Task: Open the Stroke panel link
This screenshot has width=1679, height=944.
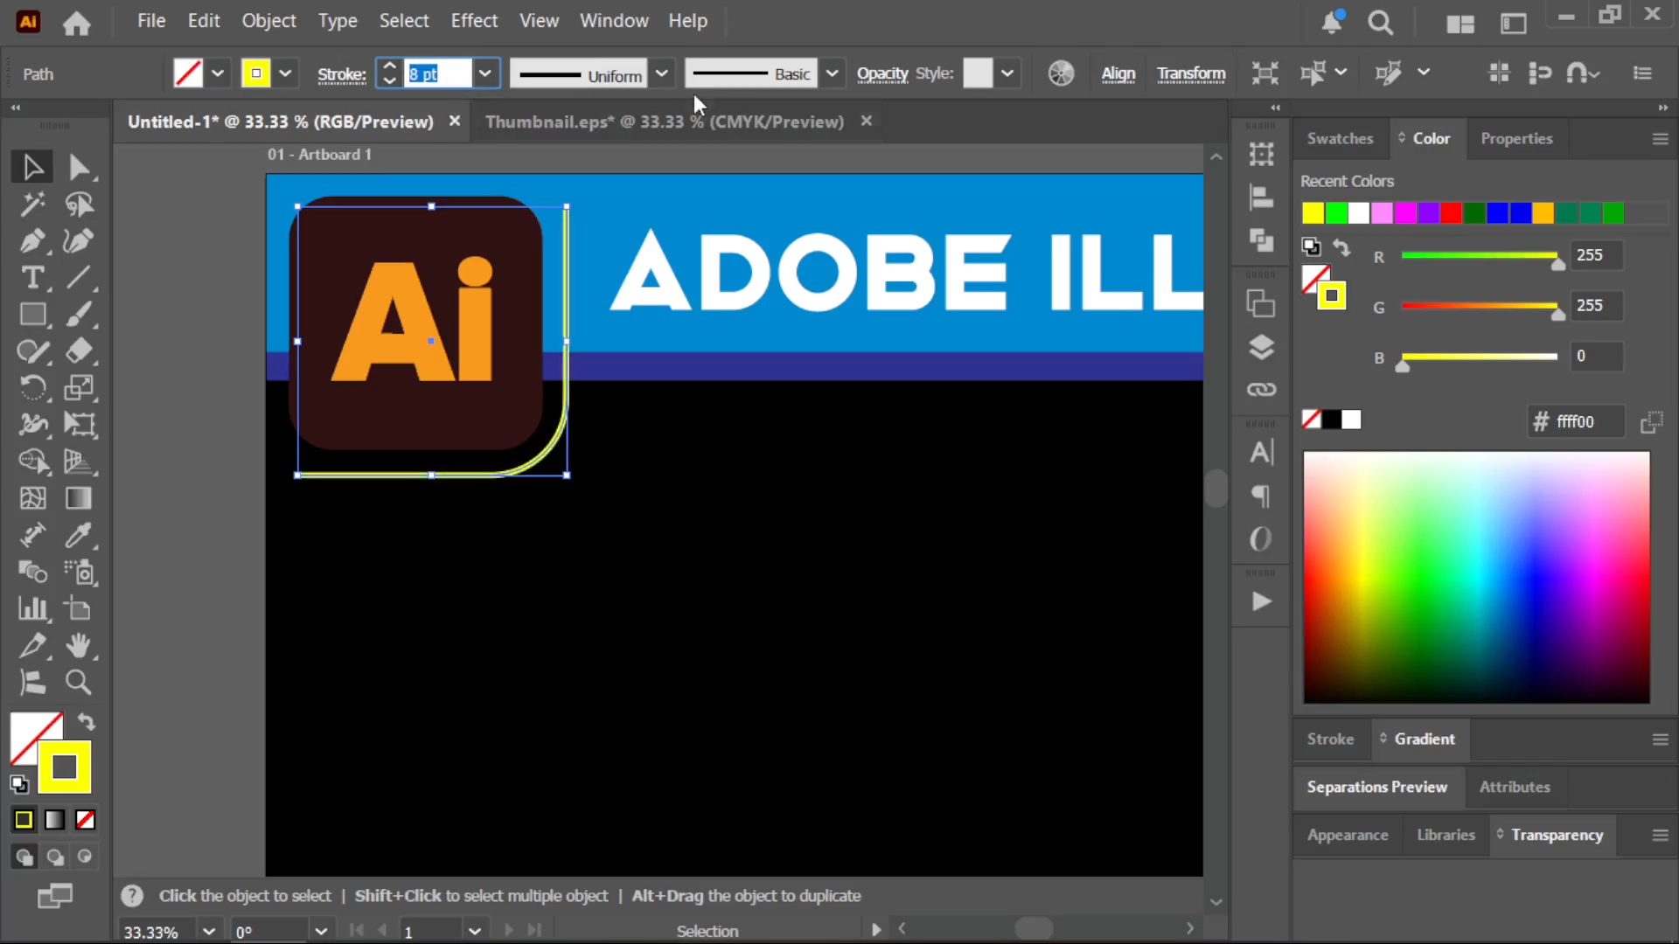Action: (x=341, y=75)
